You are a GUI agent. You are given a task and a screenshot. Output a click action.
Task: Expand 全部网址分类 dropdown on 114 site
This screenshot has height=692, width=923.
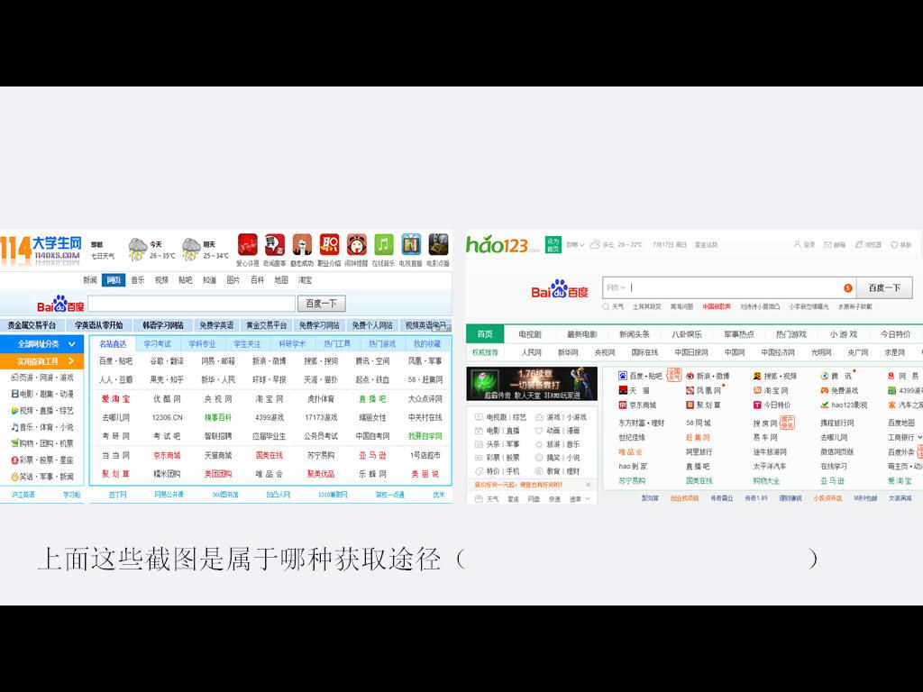coord(41,343)
